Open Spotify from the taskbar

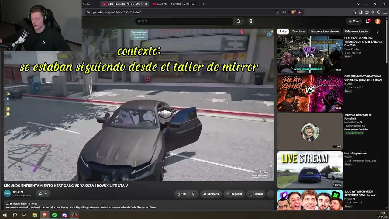(x=54, y=215)
